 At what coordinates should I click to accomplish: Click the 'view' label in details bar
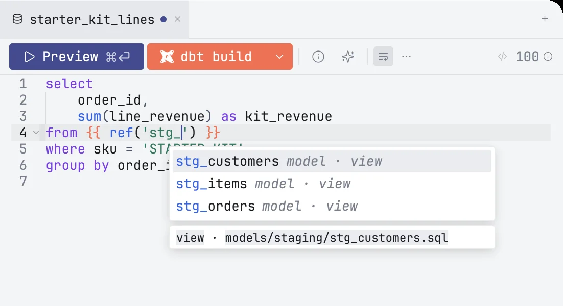tap(190, 238)
